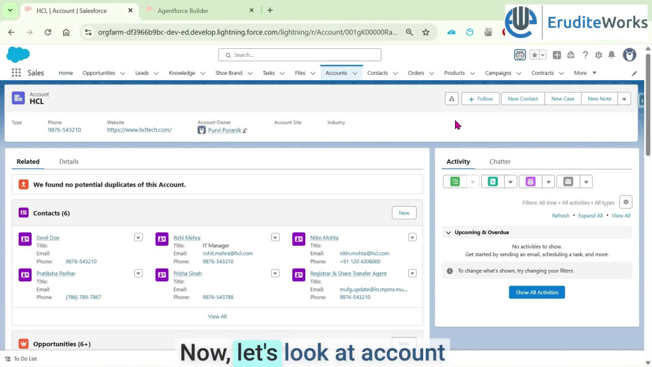This screenshot has width=652, height=367.
Task: Open Devil Doe contact actions menu
Action: [x=138, y=237]
